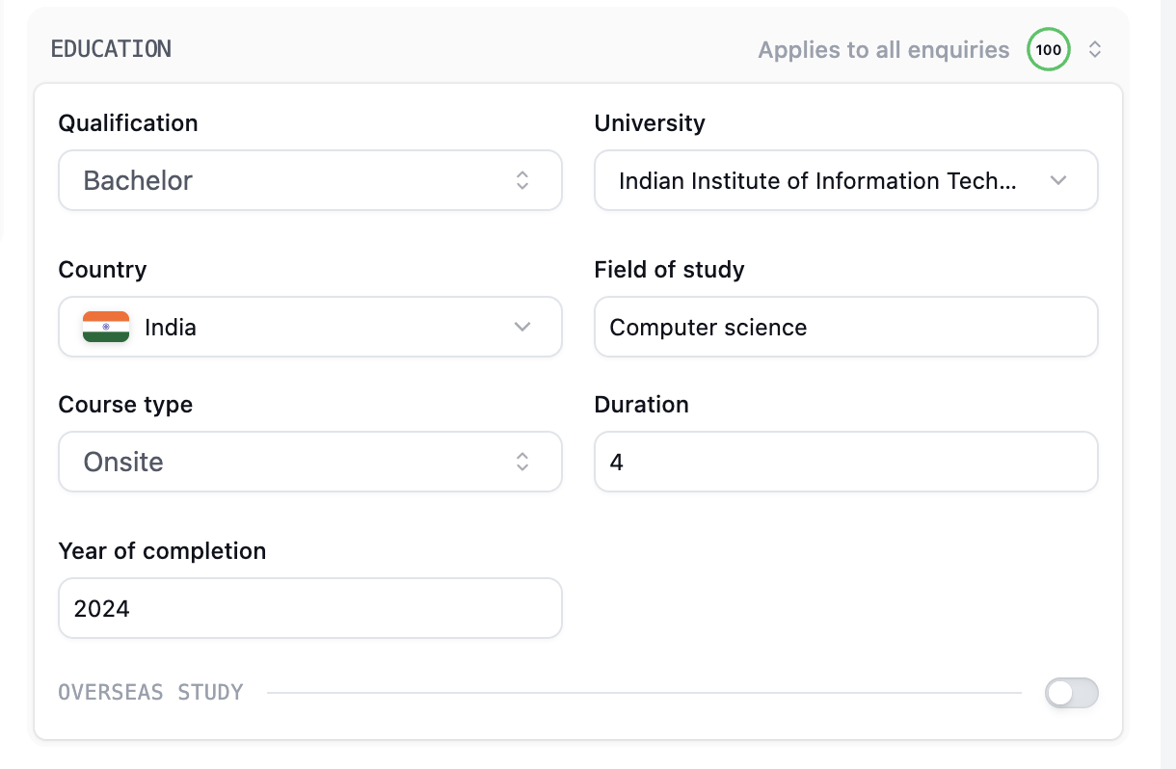The image size is (1176, 769).
Task: Open the Course type dropdown showing Onsite
Action: click(x=310, y=462)
